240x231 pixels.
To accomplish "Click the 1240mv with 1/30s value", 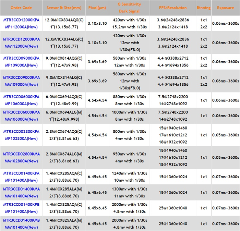I will tap(130, 173).
